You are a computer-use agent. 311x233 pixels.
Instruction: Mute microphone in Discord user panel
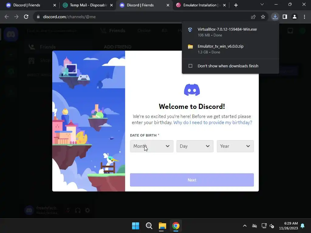pyautogui.click(x=68, y=210)
